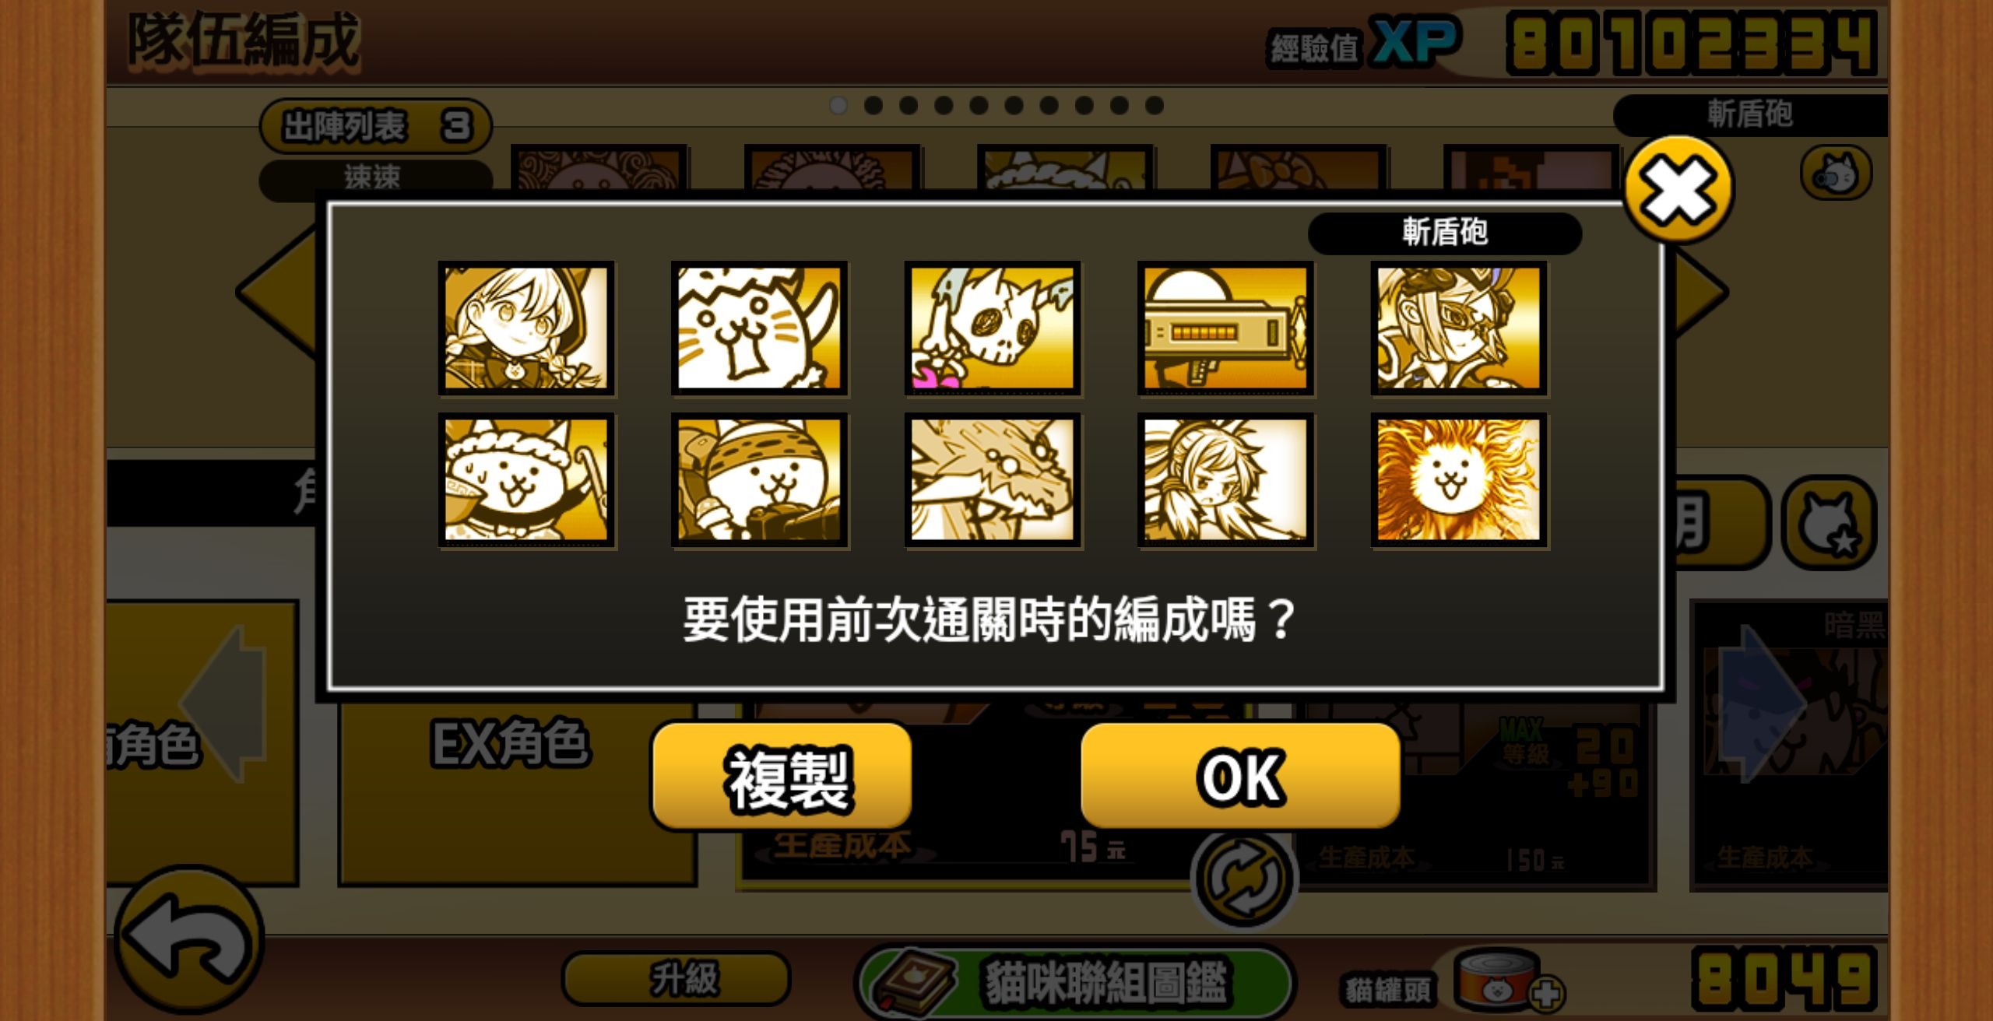Click the 升級 upgrade button
The height and width of the screenshot is (1021, 1993).
click(676, 978)
